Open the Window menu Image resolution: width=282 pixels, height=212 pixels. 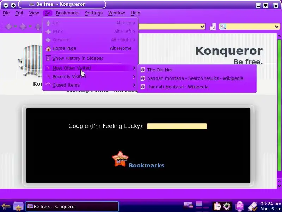tap(116, 13)
